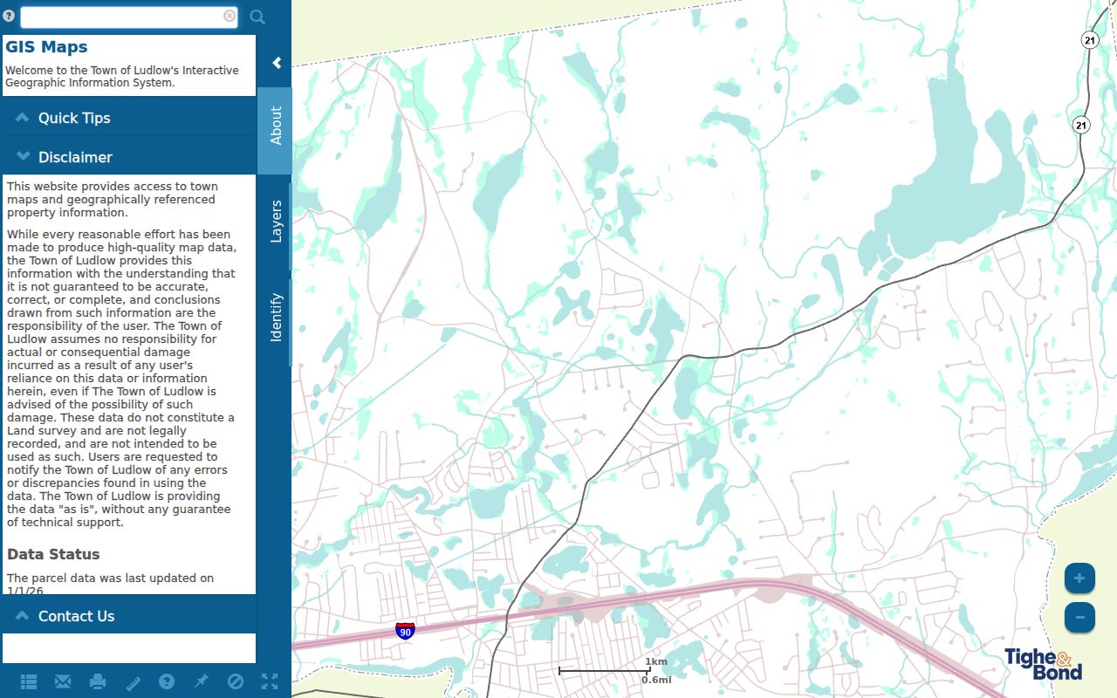Screen dimensions: 1117x698
Task: Click the lower Route 21 marker on the map
Action: pos(1081,125)
